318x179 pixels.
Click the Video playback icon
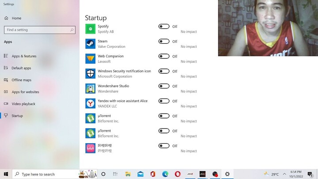[x=6, y=104]
